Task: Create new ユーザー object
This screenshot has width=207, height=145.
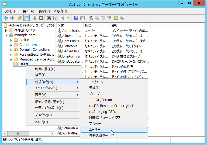Action: tap(114, 130)
